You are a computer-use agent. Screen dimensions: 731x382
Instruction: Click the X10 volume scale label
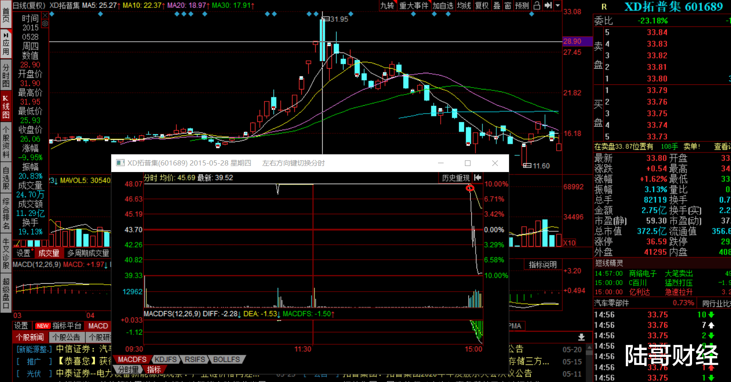[569, 242]
